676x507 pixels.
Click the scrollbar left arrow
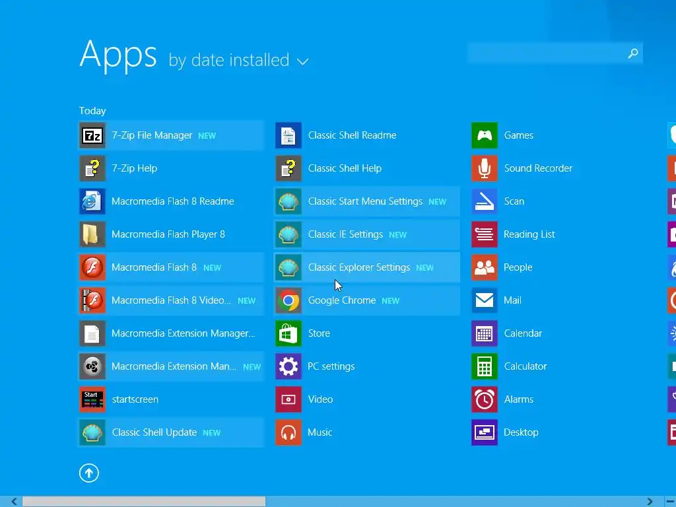tap(15, 502)
